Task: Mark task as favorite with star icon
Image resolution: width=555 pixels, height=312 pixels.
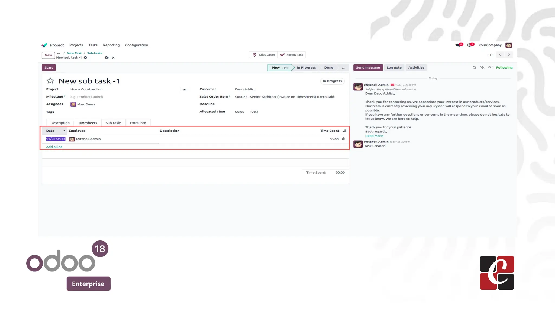Action: coord(50,81)
